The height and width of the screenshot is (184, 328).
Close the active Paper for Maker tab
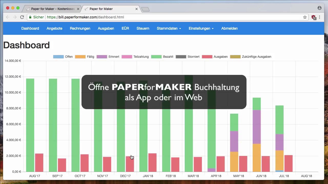[x=137, y=9]
